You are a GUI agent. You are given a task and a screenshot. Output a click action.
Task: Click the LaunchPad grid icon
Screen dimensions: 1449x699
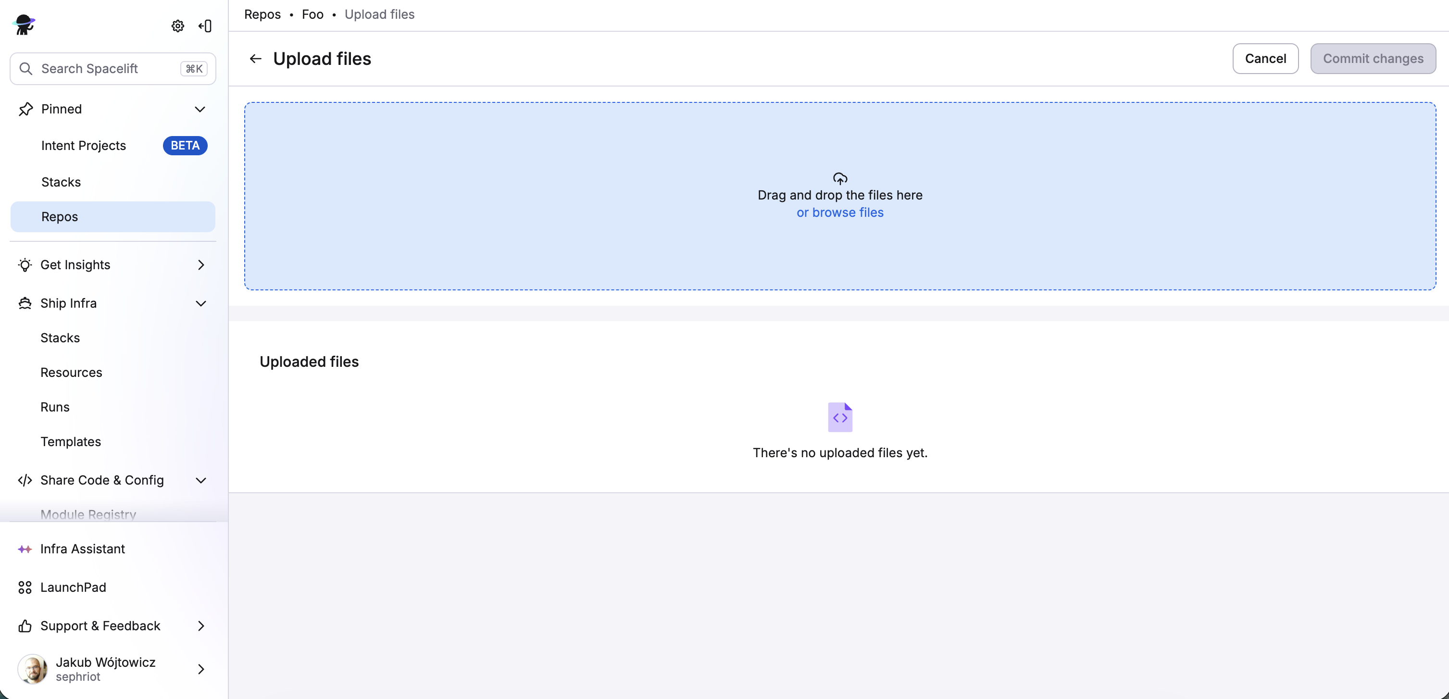coord(24,587)
